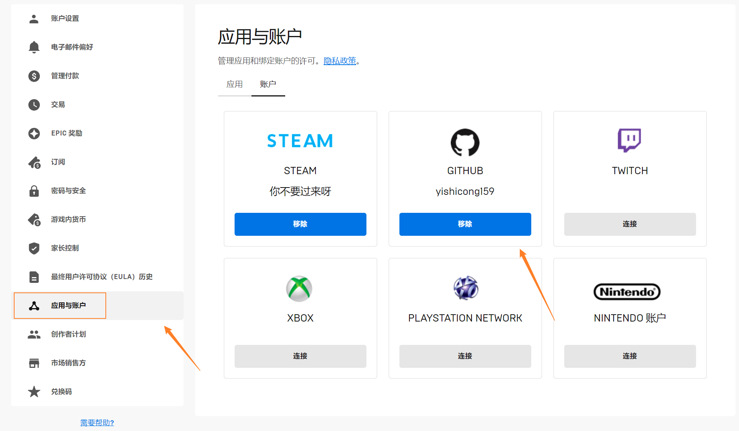Click the GitHub logo on the account card

click(x=465, y=142)
